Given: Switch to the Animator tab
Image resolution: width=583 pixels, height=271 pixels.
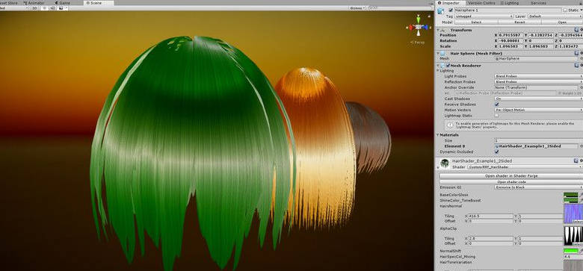Looking at the screenshot, I should 34,2.
